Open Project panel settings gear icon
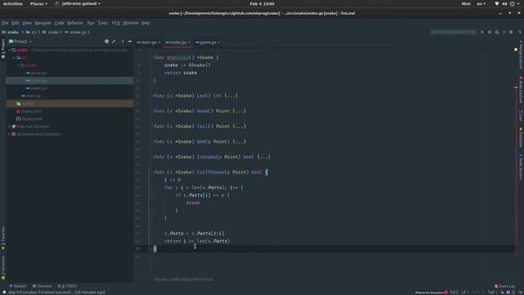Screen dimensions: 524x295 123,42
